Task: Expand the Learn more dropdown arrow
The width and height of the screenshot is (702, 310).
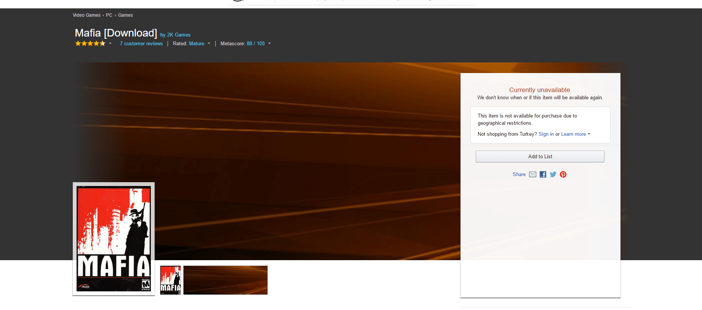Action: coord(589,134)
